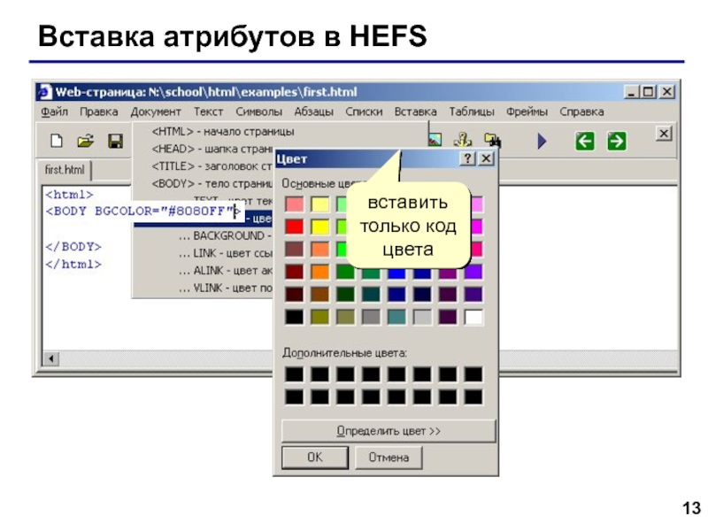Save the page with the floppy disk icon
The width and height of the screenshot is (708, 531).
[x=114, y=141]
